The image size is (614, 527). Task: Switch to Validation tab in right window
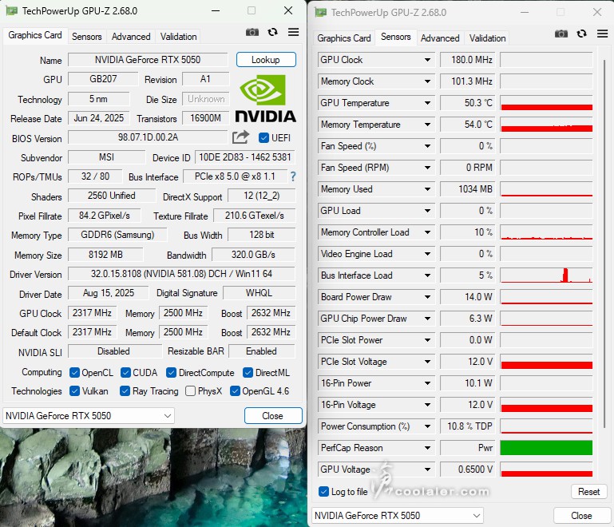tap(488, 38)
